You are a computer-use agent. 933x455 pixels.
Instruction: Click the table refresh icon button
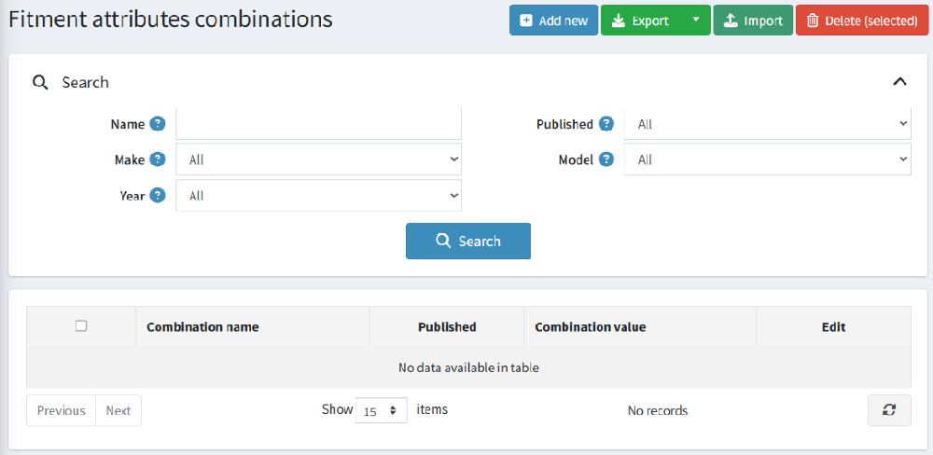(889, 410)
